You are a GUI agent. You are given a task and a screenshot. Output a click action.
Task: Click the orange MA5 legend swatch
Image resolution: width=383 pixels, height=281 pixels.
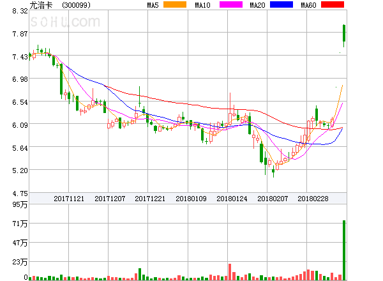pyautogui.click(x=175, y=4)
